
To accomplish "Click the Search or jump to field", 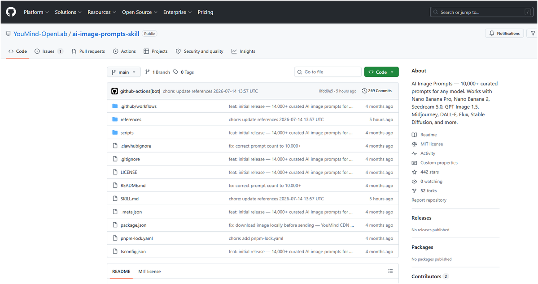I will click(x=482, y=12).
